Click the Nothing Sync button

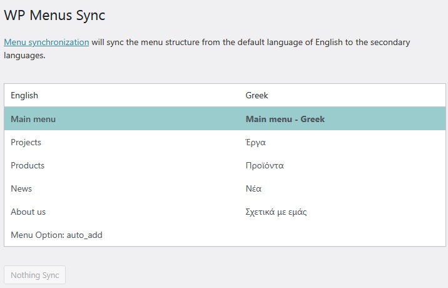tap(34, 275)
